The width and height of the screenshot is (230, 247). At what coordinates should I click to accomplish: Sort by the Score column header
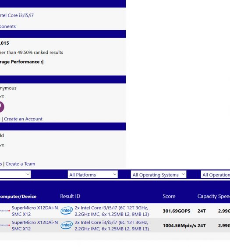click(169, 196)
